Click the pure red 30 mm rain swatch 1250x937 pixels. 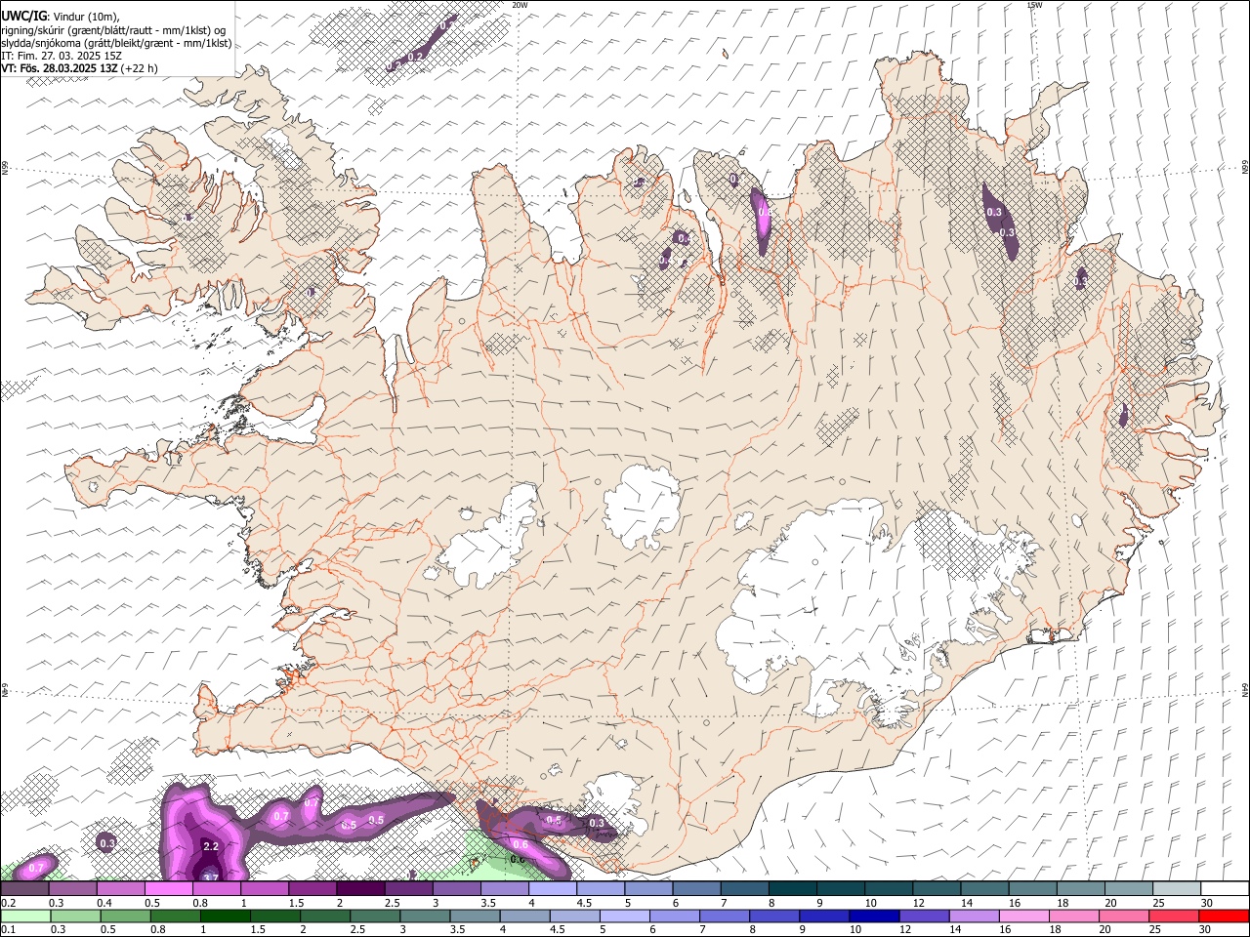click(x=1224, y=917)
